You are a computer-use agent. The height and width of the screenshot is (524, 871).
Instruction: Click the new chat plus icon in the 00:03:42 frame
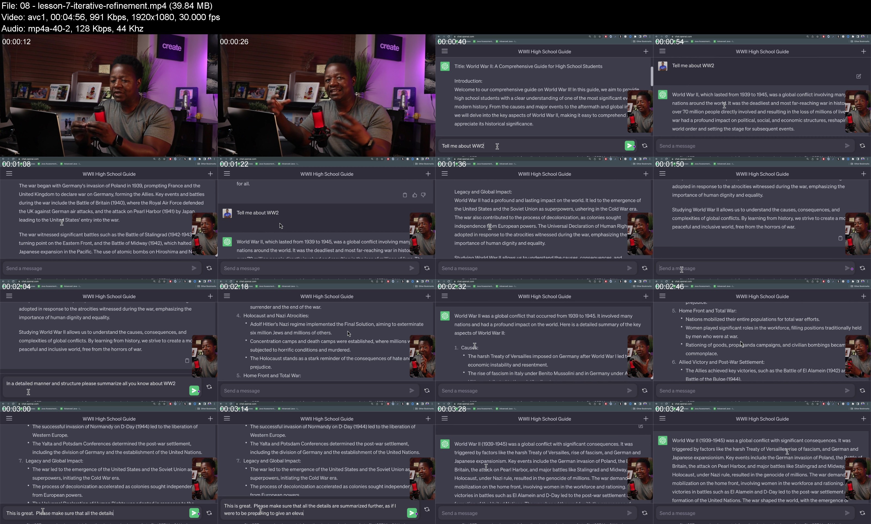pos(863,418)
